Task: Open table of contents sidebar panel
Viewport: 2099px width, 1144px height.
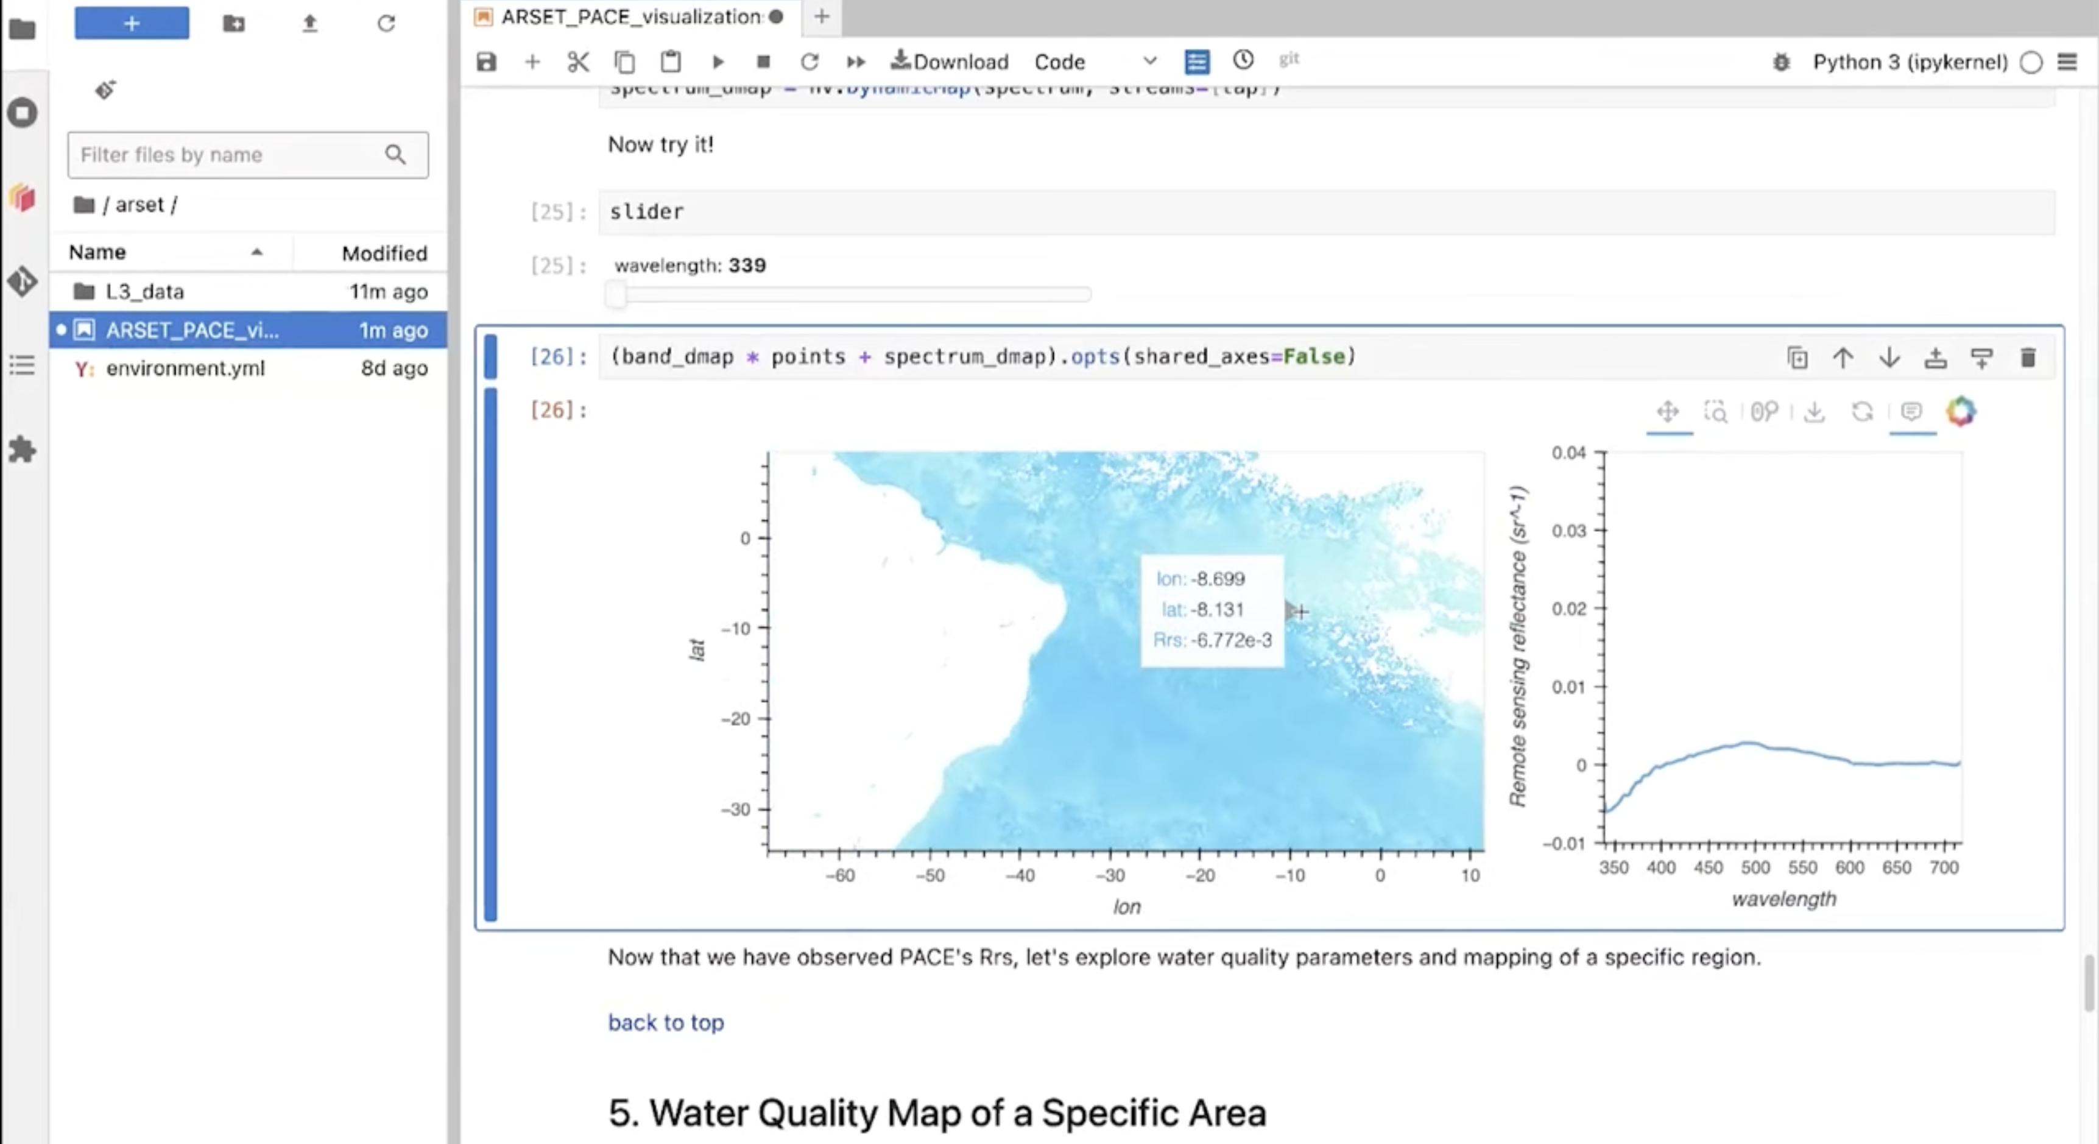Action: [x=22, y=364]
